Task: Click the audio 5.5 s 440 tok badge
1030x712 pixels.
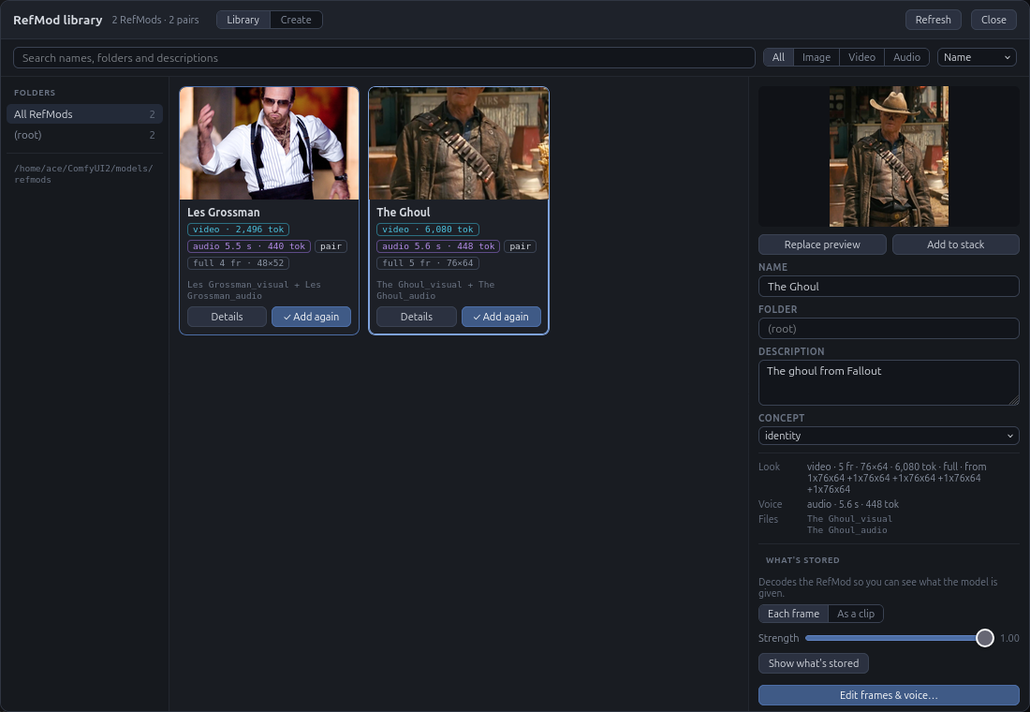Action: (249, 246)
